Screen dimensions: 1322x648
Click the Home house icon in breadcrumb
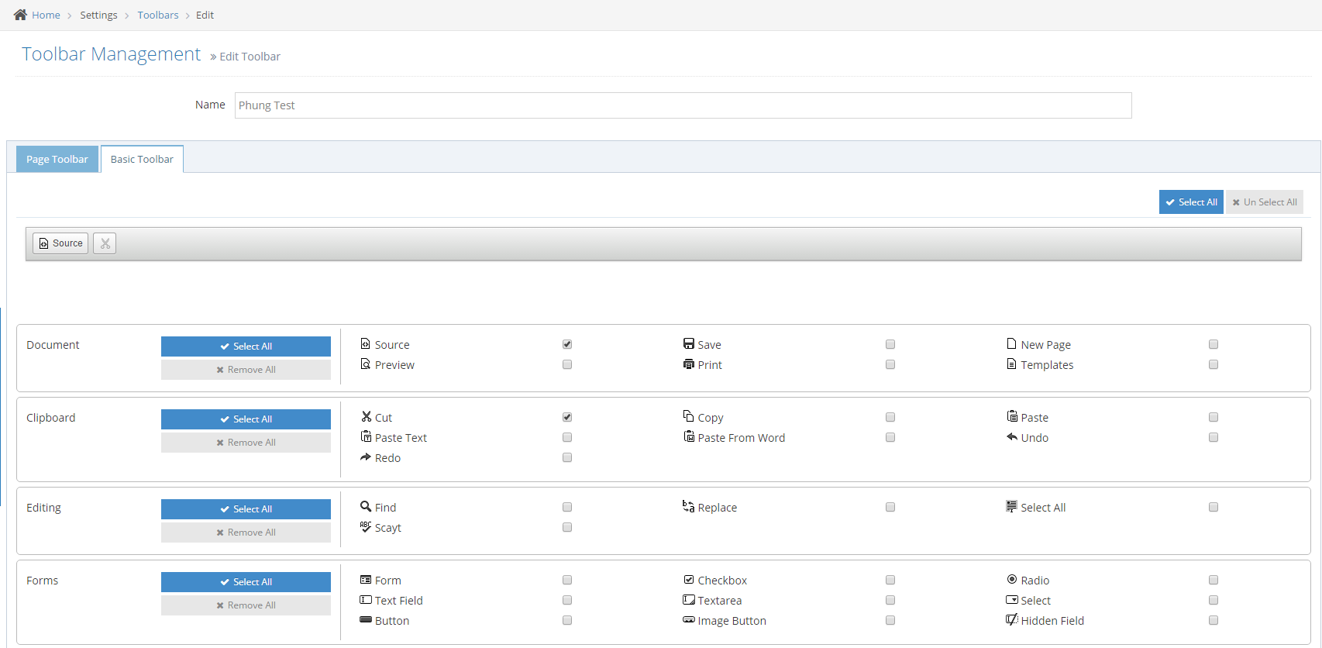(20, 15)
